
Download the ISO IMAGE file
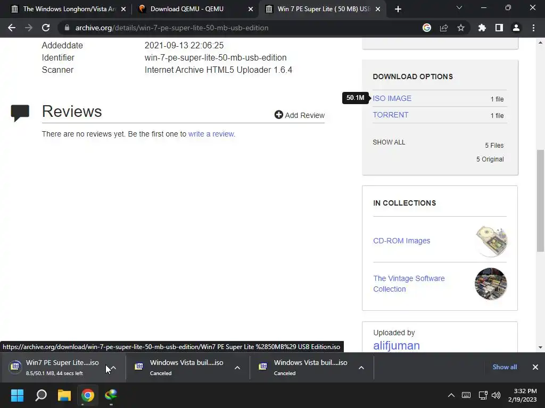tap(392, 98)
